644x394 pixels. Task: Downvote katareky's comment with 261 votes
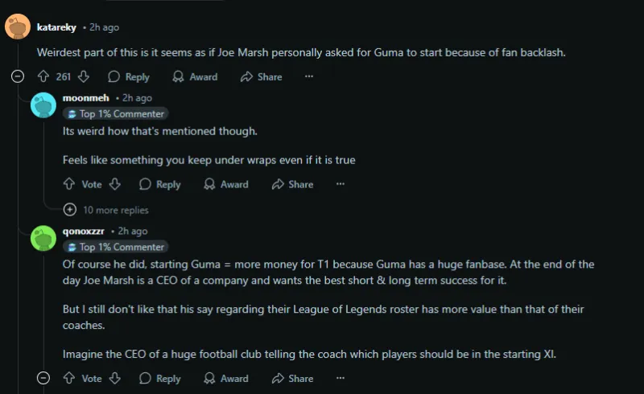click(x=84, y=76)
